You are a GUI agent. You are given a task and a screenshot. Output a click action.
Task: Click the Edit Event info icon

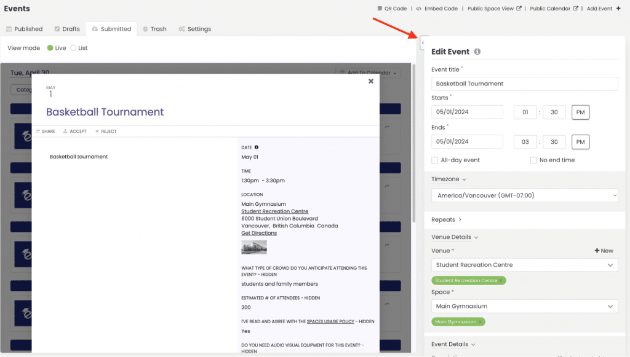click(477, 52)
